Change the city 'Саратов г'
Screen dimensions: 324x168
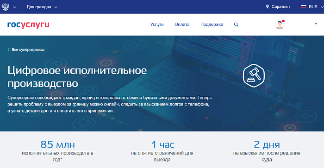point(280,7)
